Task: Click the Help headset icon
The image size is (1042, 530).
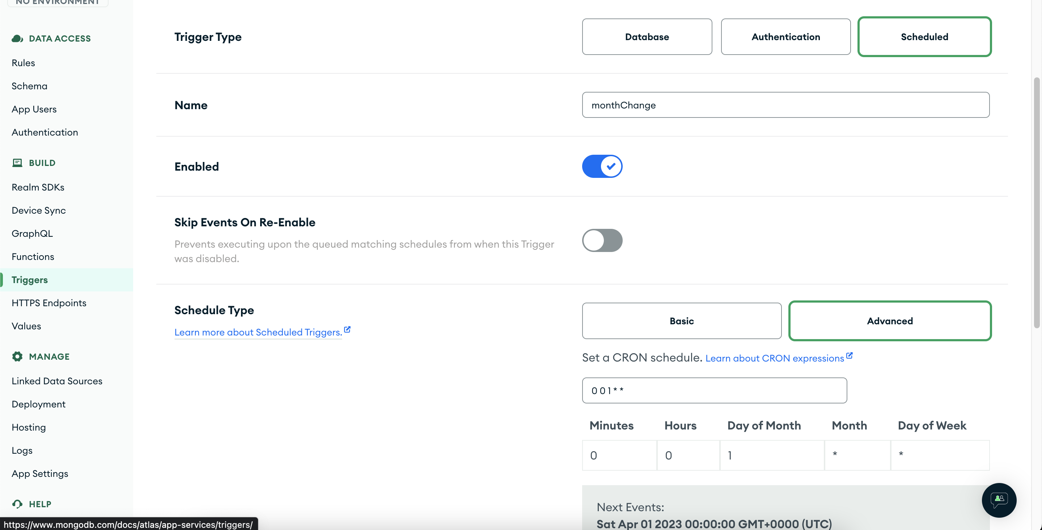Action: point(17,504)
